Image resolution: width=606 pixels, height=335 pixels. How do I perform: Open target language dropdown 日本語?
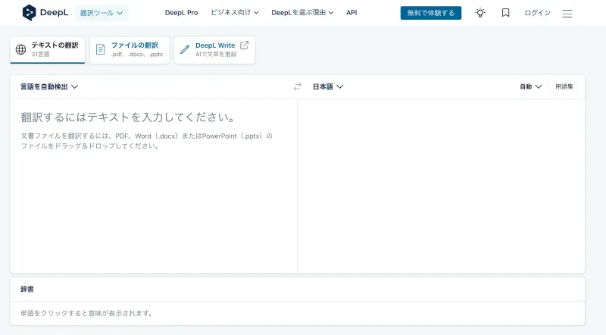tap(328, 86)
